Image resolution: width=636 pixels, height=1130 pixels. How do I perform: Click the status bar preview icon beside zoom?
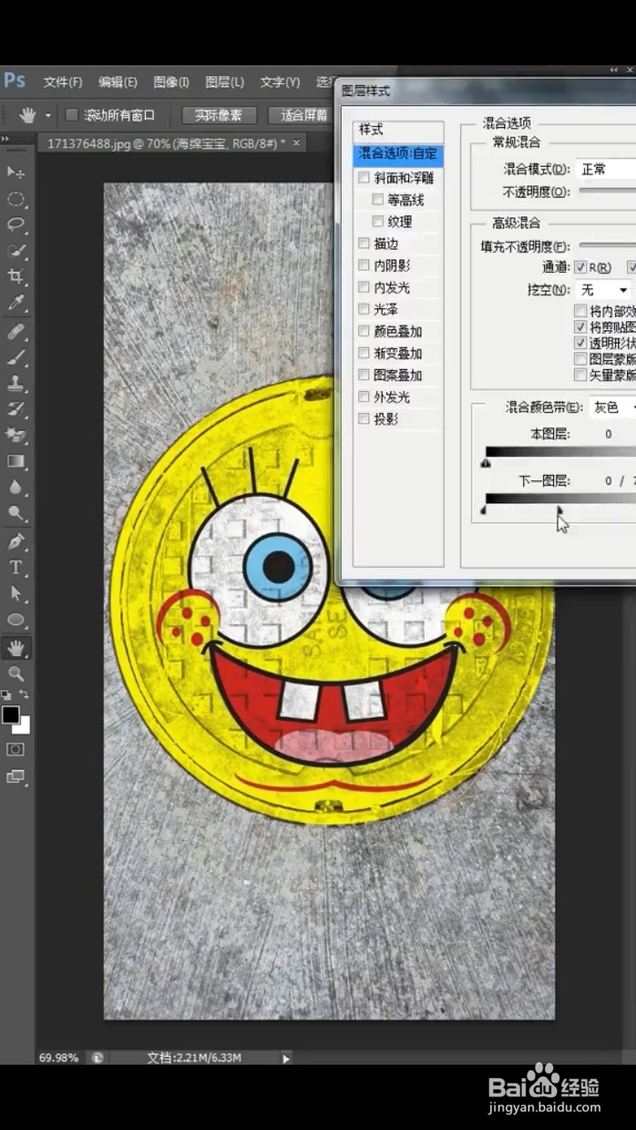click(x=96, y=1057)
